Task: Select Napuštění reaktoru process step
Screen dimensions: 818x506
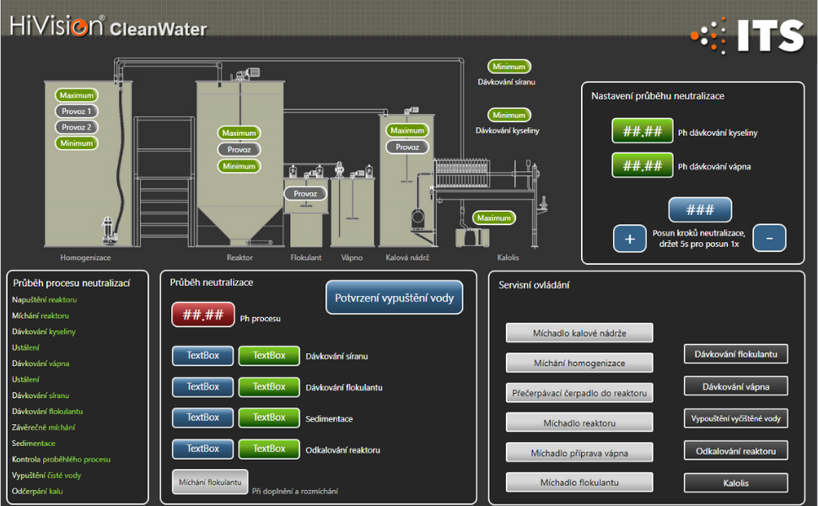Action: [x=45, y=300]
